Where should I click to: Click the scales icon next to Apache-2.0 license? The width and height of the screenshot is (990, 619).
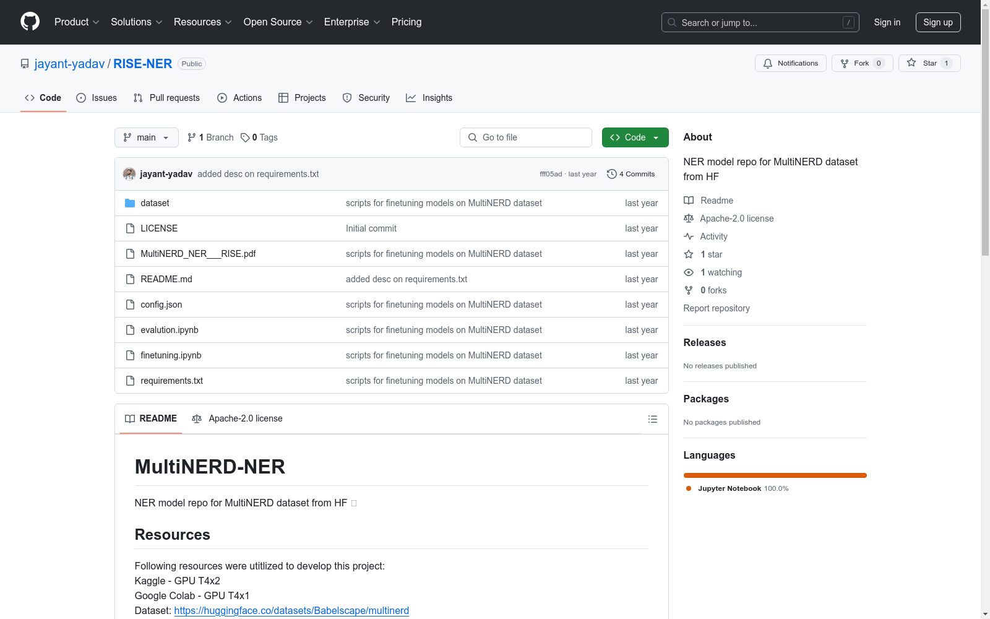click(x=689, y=219)
